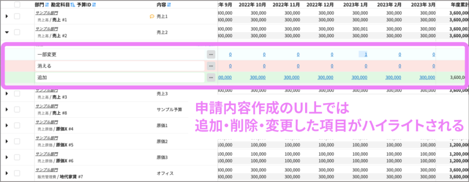Click the 300,000 link under 2022年 11月 in 追加 row
Image resolution: width=469 pixels, height=182 pixels.
pos(292,77)
